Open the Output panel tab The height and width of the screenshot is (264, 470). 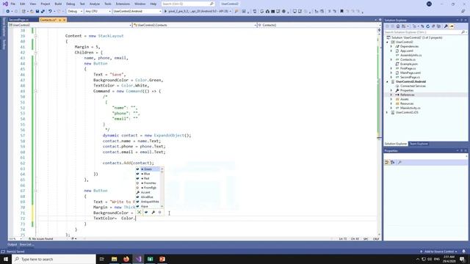point(12,244)
